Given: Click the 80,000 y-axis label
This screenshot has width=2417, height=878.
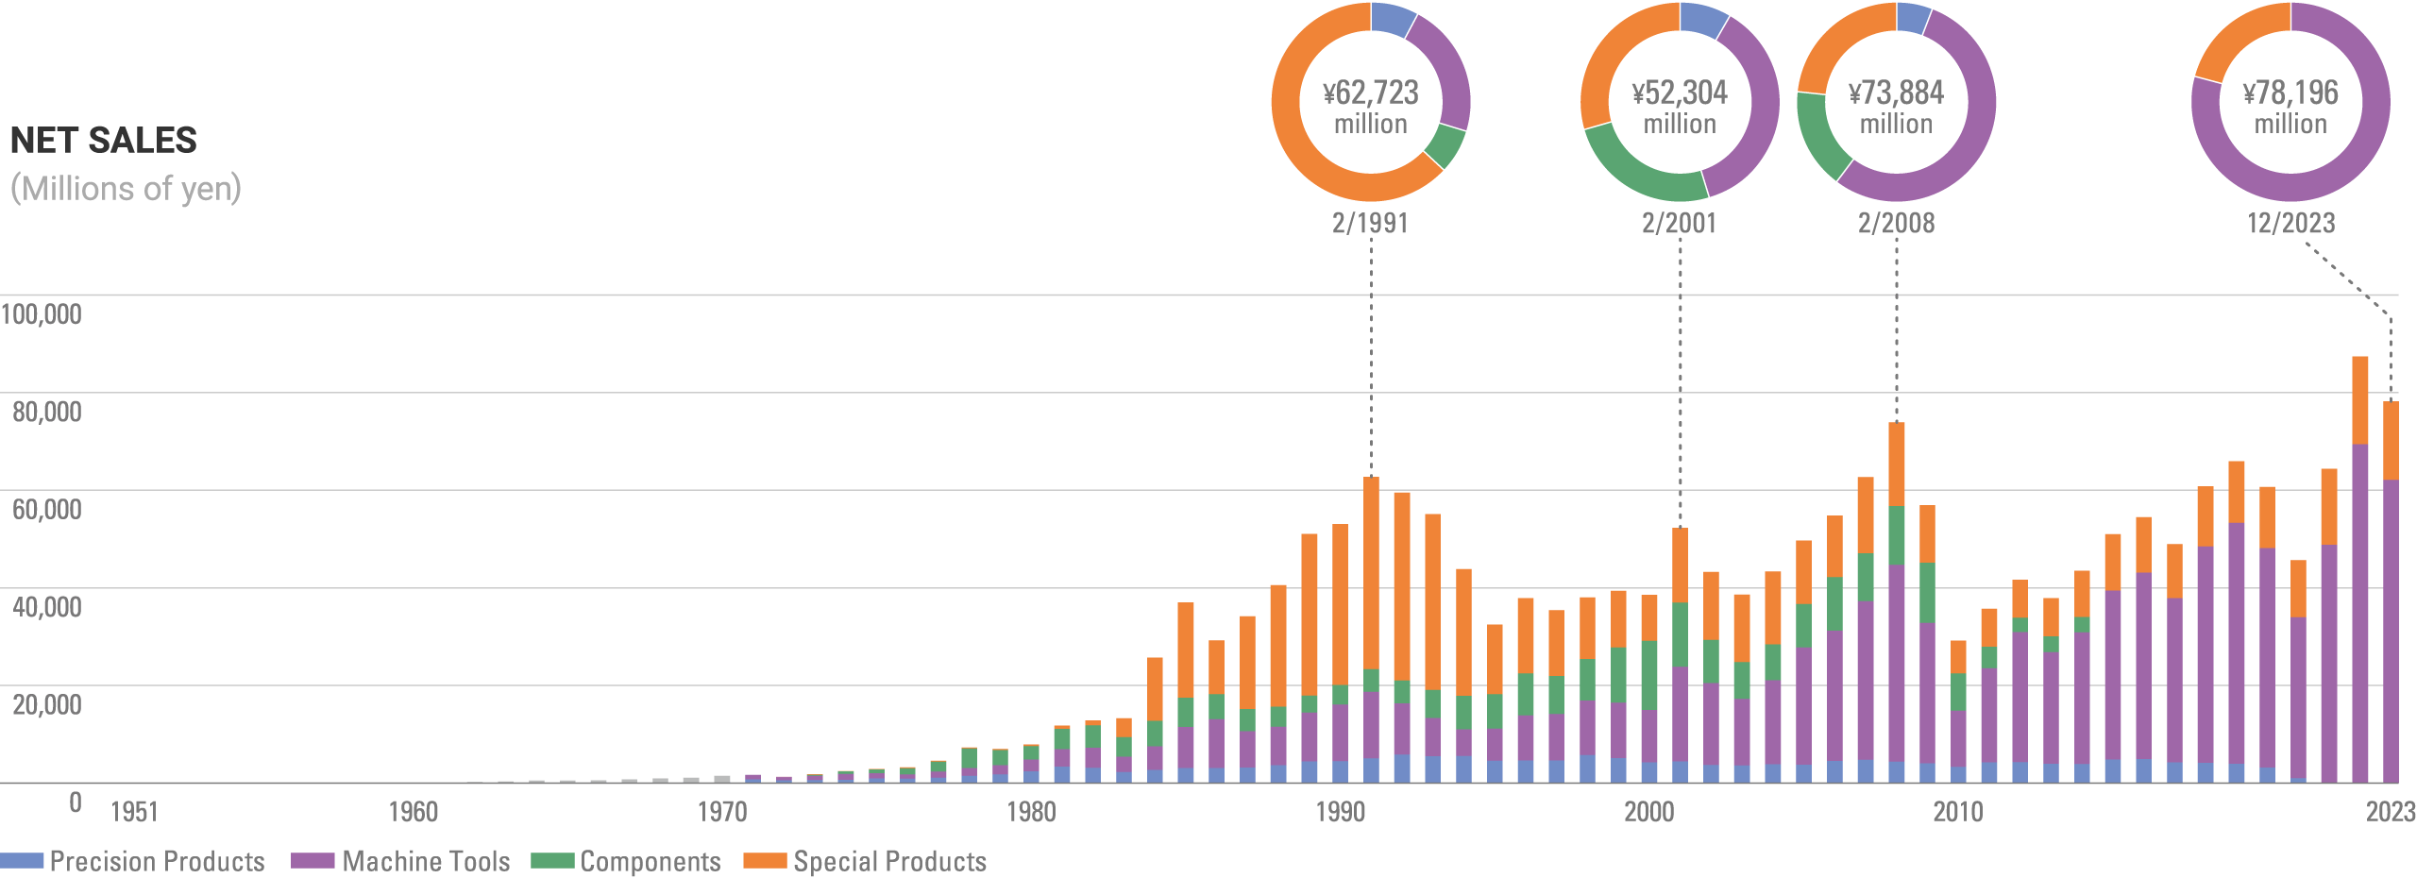Looking at the screenshot, I should pos(46,412).
